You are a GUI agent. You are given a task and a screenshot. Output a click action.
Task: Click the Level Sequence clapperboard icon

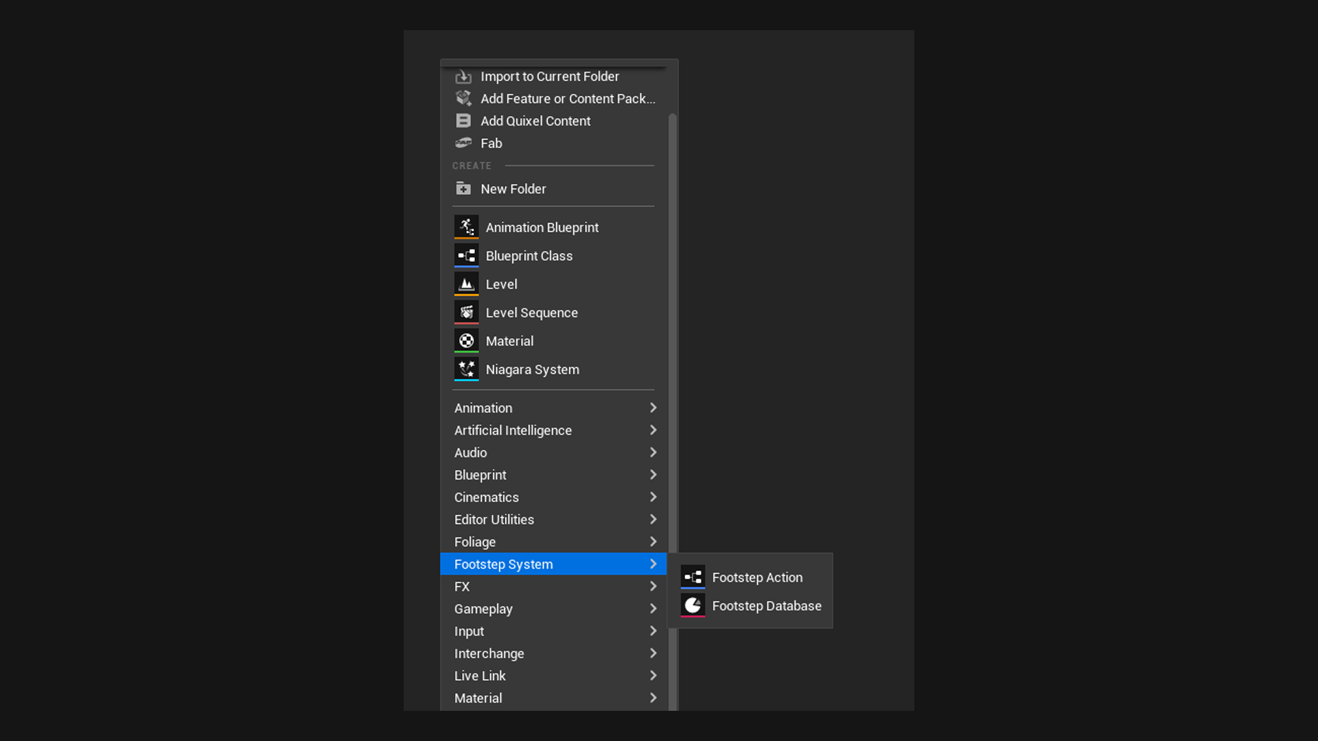coord(466,312)
